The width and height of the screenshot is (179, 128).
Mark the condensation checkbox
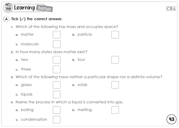(56, 120)
